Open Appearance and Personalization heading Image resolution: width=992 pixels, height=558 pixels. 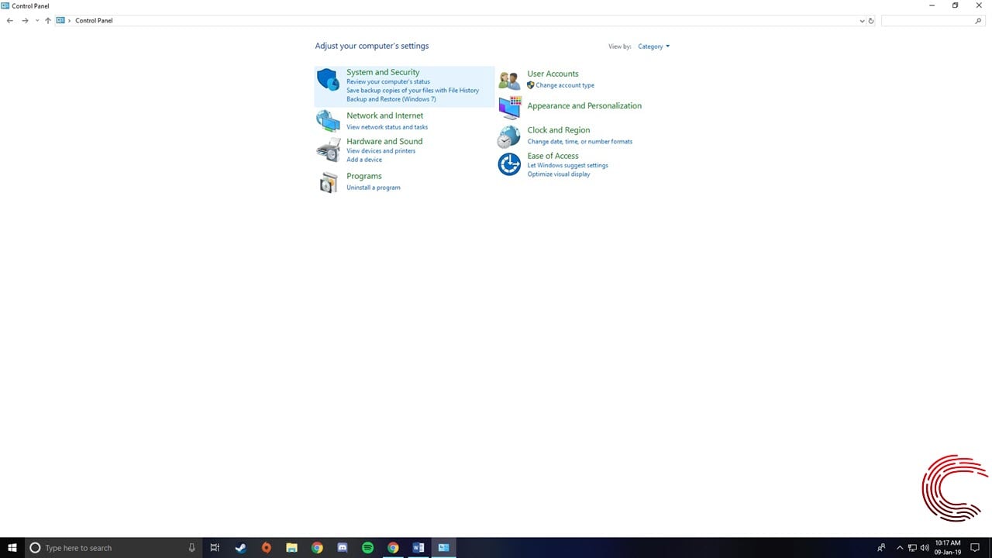click(584, 105)
